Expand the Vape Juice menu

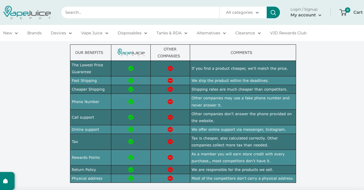pos(95,33)
